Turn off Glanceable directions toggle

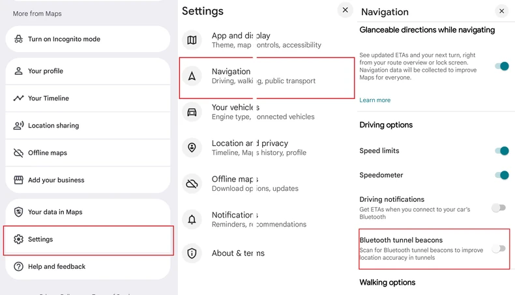(501, 66)
